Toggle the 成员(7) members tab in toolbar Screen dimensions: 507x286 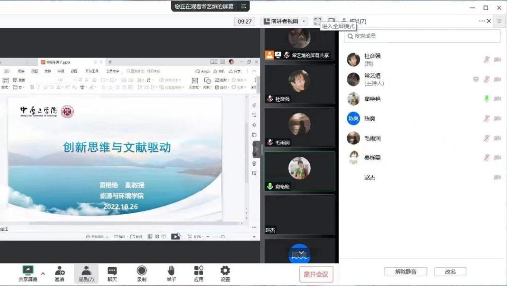coord(86,273)
